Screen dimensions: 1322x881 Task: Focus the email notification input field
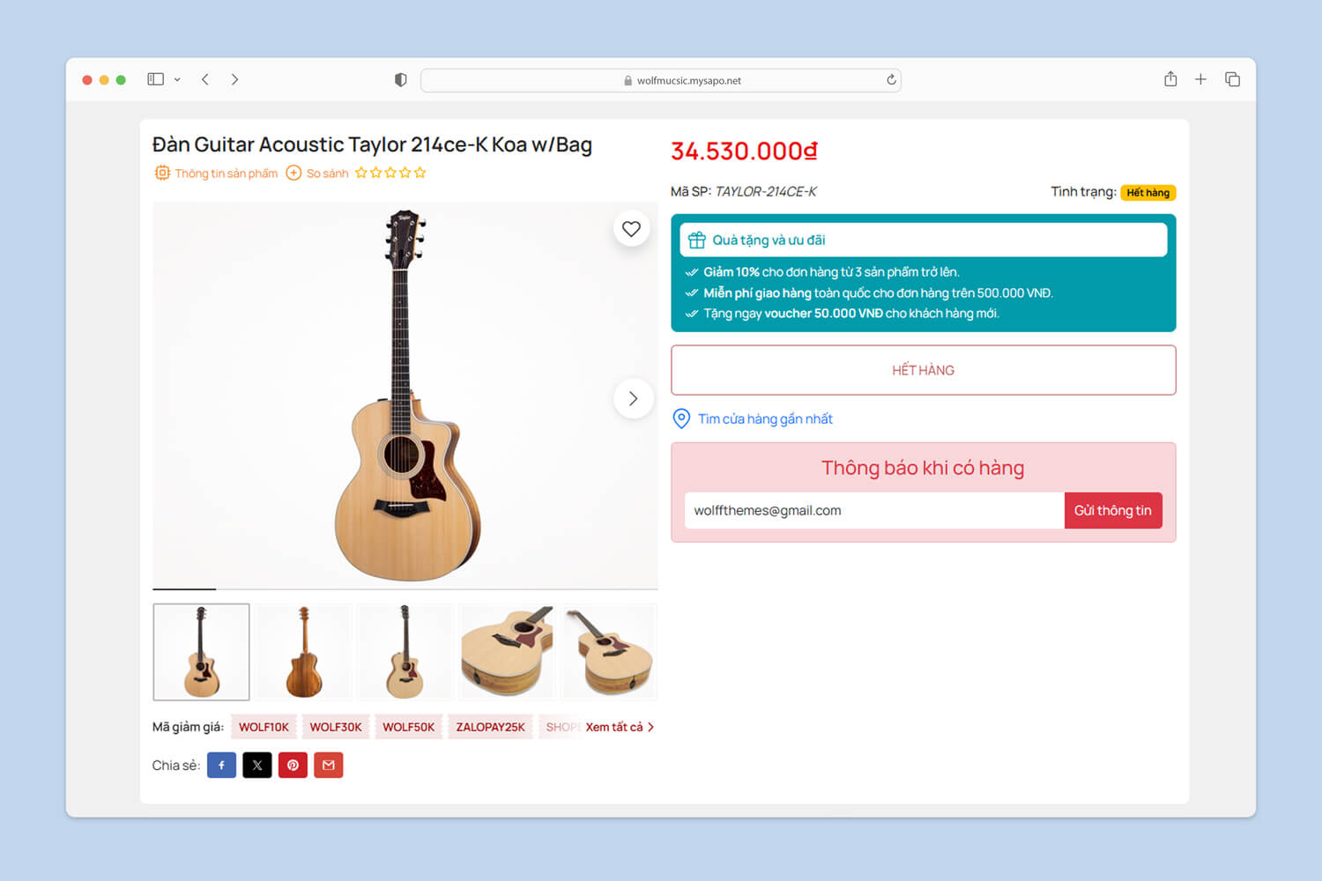click(x=873, y=511)
